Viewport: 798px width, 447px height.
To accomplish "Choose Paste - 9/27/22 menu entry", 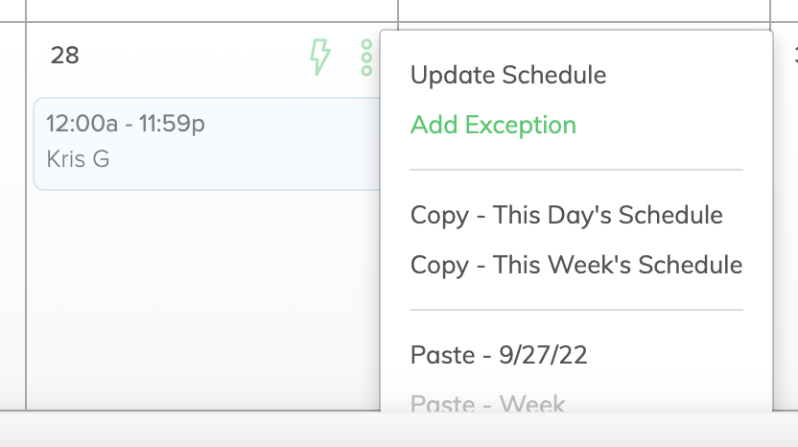I will point(499,355).
